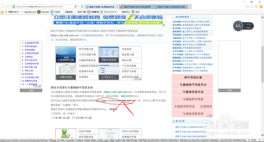264x142 pixels.
Task: Click the pink 生源地贷款申请 button
Action: [x=192, y=92]
